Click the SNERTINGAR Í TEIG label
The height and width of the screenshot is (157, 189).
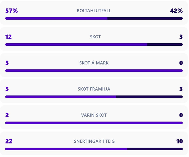(x=94, y=141)
